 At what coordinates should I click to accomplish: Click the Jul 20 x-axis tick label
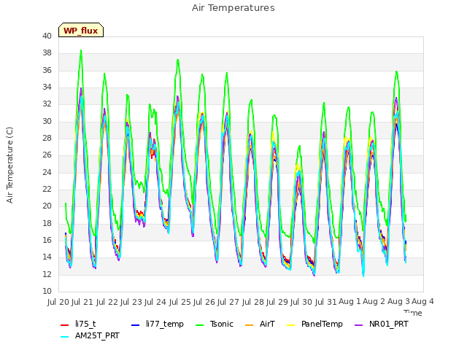pyautogui.click(x=58, y=302)
